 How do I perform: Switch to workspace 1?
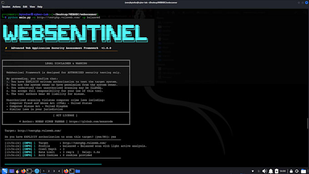(x=44, y=171)
